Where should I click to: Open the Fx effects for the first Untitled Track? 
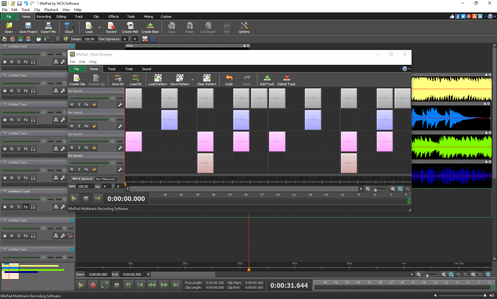tap(26, 62)
